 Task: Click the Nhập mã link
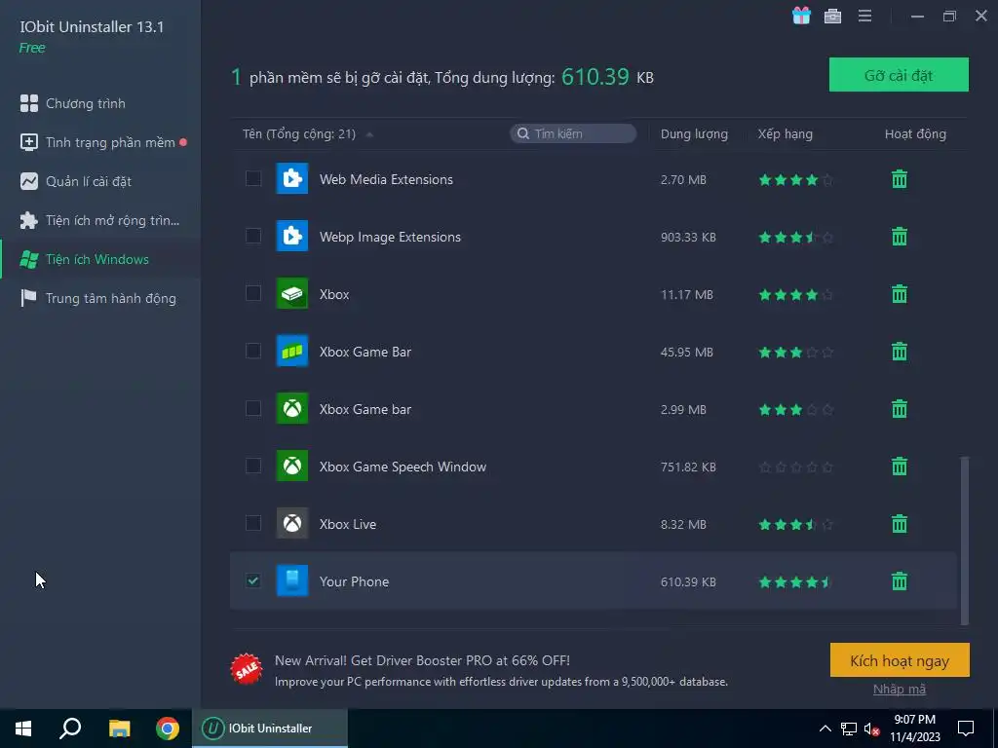(900, 689)
